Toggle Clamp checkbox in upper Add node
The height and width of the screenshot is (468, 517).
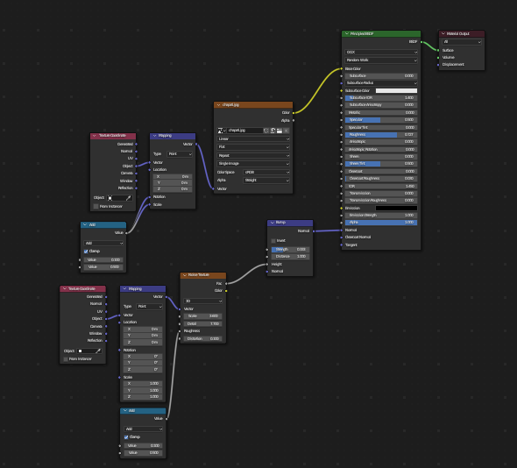point(86,252)
